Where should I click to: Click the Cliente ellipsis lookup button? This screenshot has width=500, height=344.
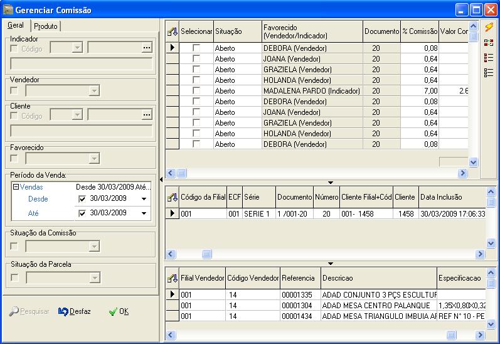(147, 116)
